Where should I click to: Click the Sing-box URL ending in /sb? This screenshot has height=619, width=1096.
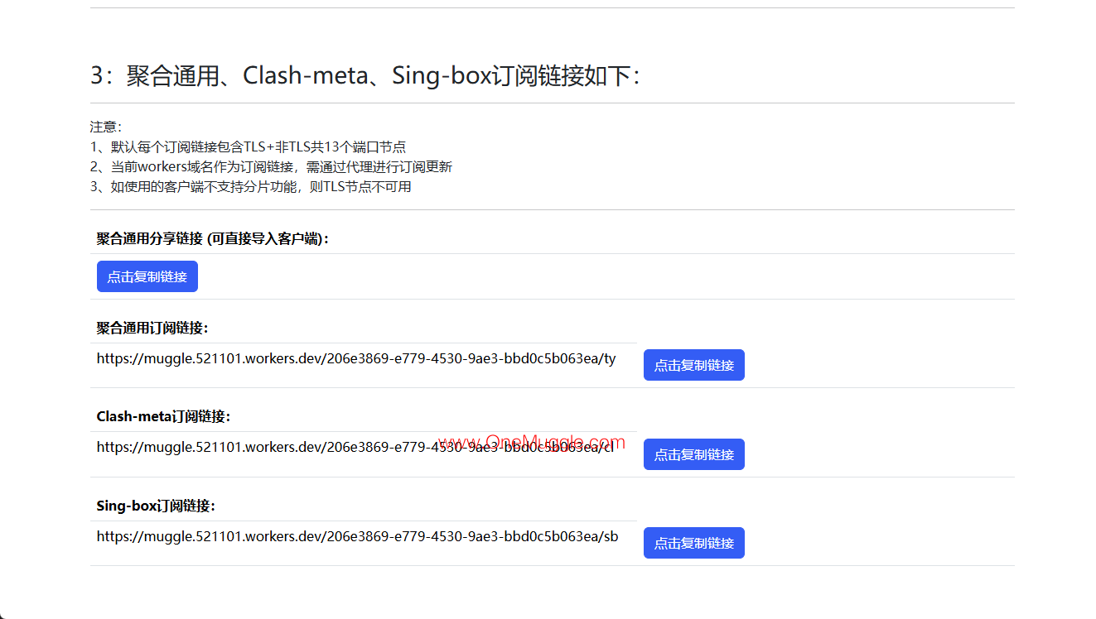click(357, 536)
